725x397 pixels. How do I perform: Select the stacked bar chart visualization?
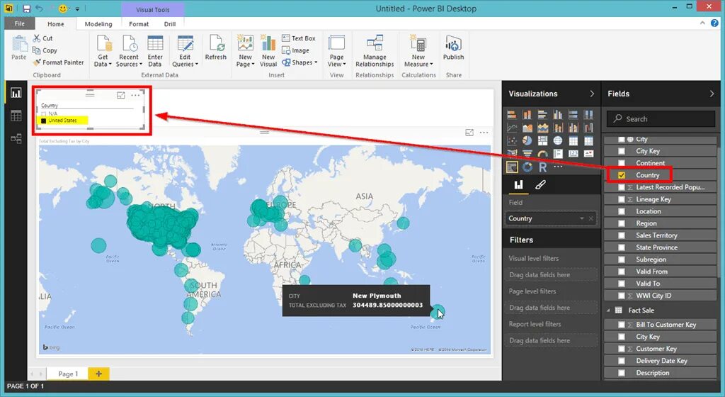pyautogui.click(x=512, y=115)
